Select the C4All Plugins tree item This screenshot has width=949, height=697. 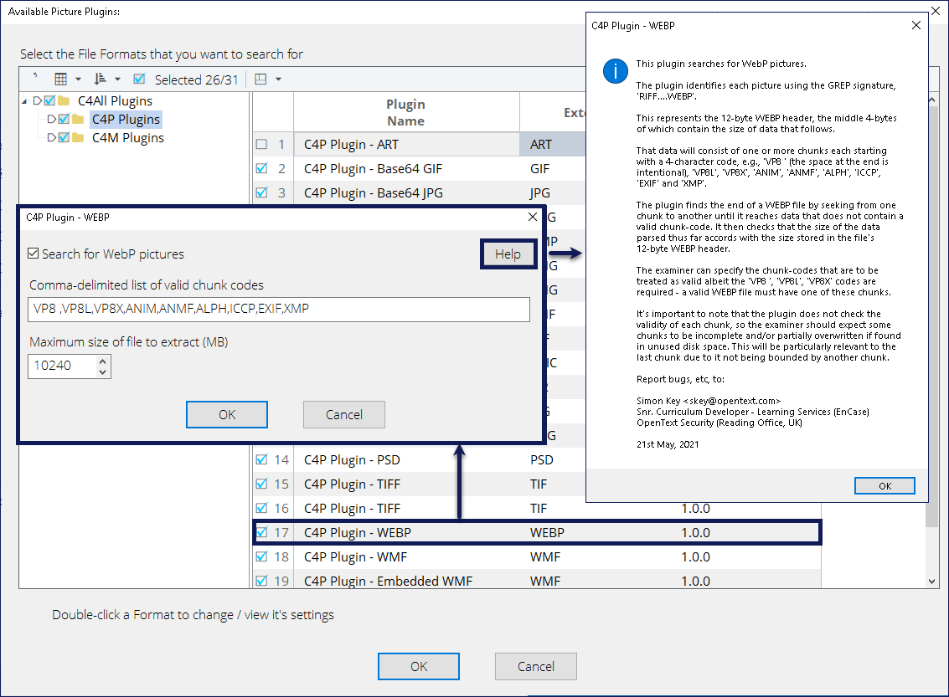115,101
